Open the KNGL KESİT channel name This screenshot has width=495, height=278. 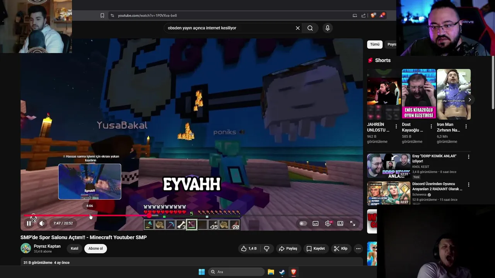tap(422, 167)
